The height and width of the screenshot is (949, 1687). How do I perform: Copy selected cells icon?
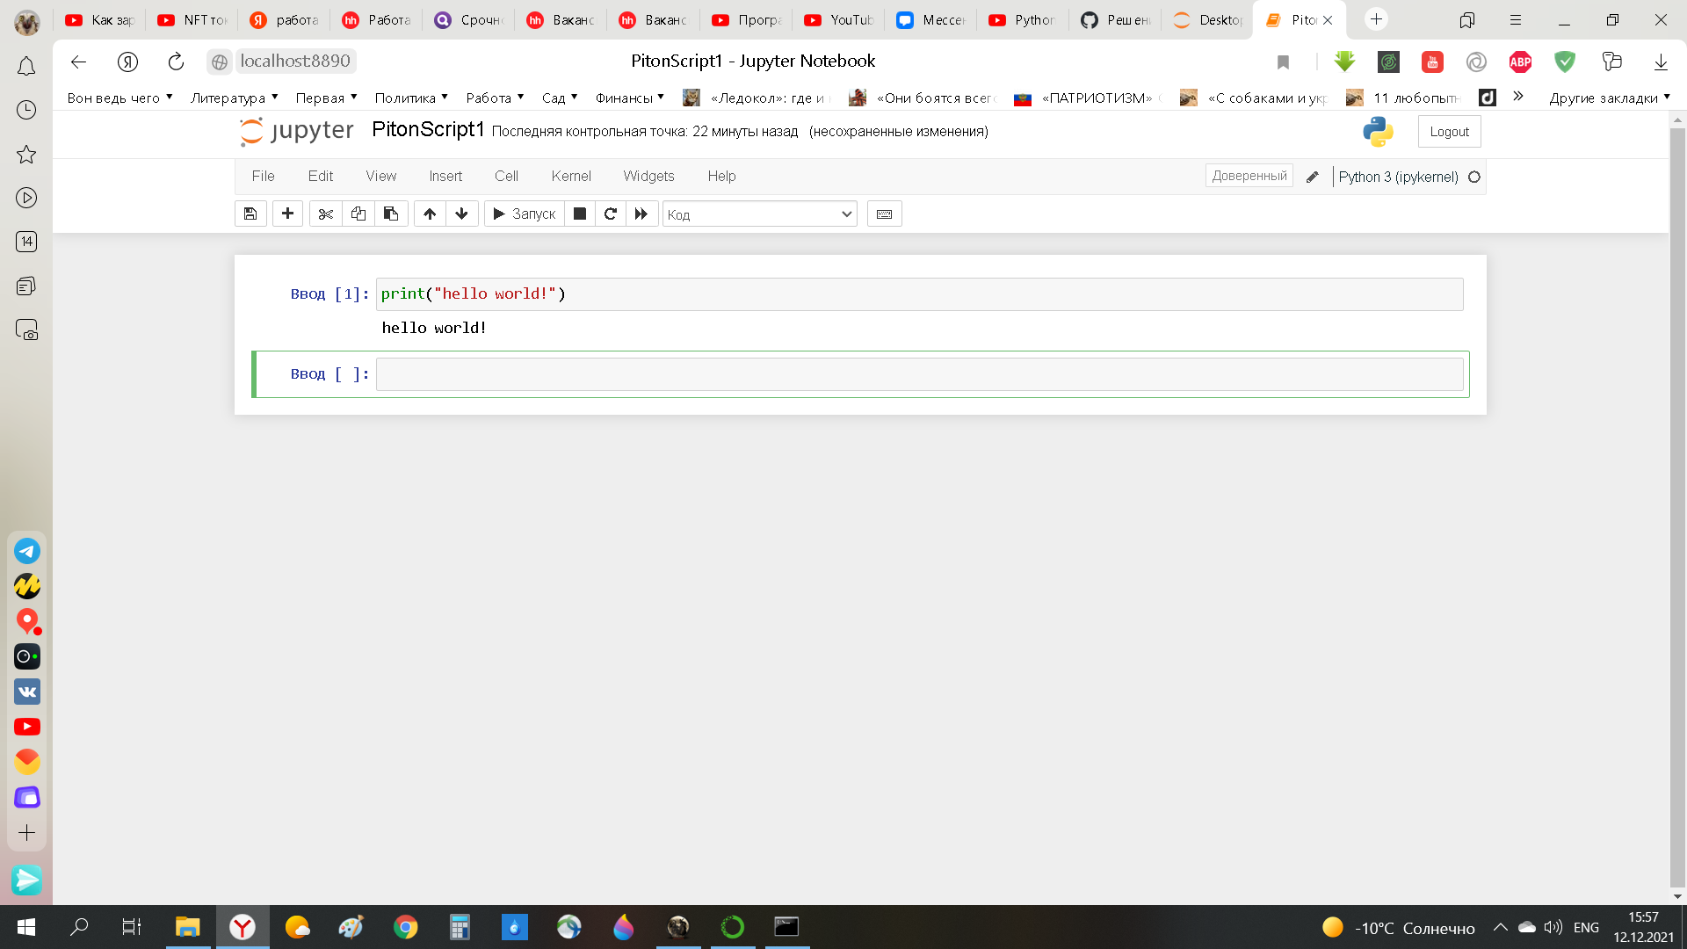pos(358,214)
